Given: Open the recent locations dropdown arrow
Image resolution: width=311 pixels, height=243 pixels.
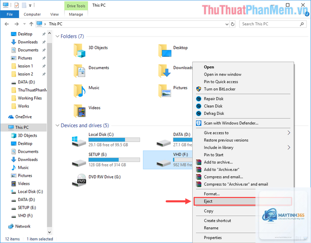Looking at the screenshot, I should point(24,24).
